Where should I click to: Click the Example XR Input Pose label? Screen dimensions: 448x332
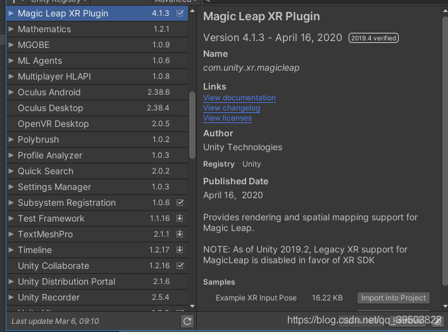pos(256,298)
